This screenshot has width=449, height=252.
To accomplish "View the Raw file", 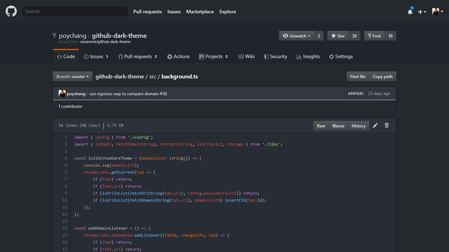I will tap(321, 126).
